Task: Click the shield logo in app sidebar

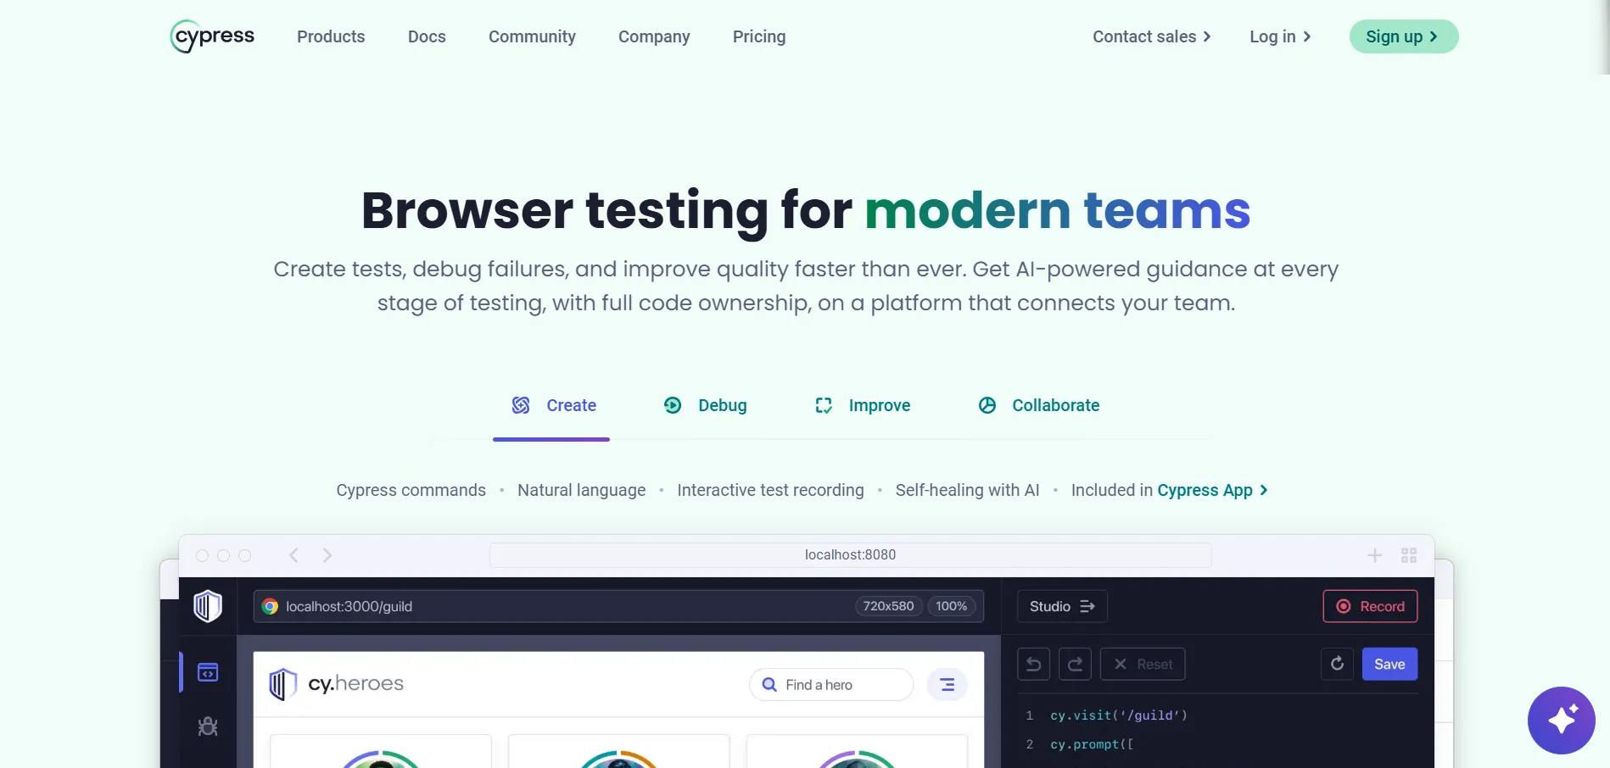Action: [208, 606]
